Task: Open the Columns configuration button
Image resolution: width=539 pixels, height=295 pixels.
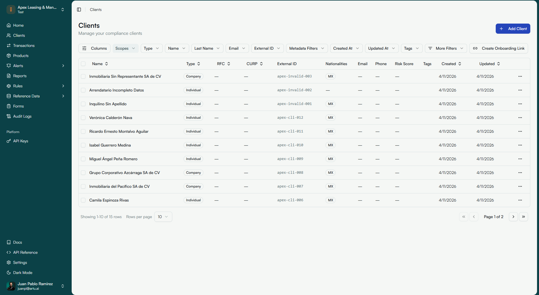Action: coord(94,48)
